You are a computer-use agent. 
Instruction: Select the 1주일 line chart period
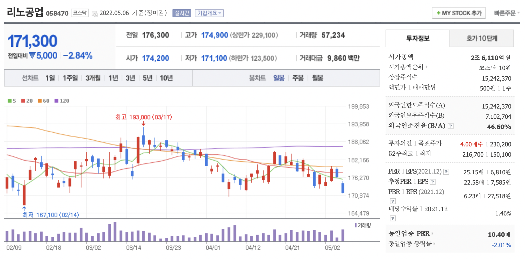(x=70, y=78)
